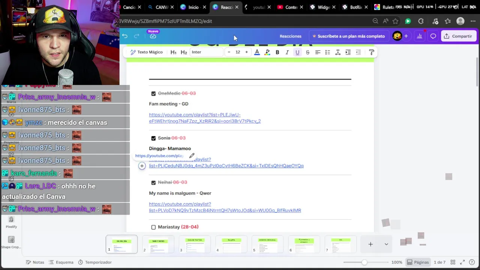Select page 4 thumbnail
Viewport: 480px width, 270px height.
pos(231,244)
